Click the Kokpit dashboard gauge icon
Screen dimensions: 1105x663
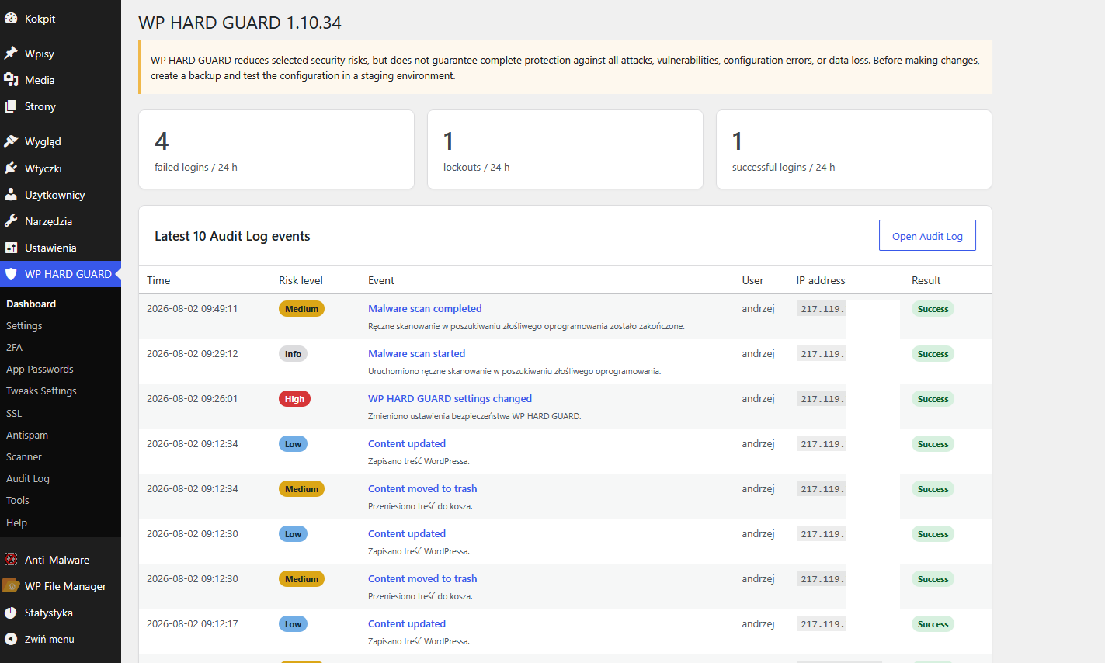11,19
